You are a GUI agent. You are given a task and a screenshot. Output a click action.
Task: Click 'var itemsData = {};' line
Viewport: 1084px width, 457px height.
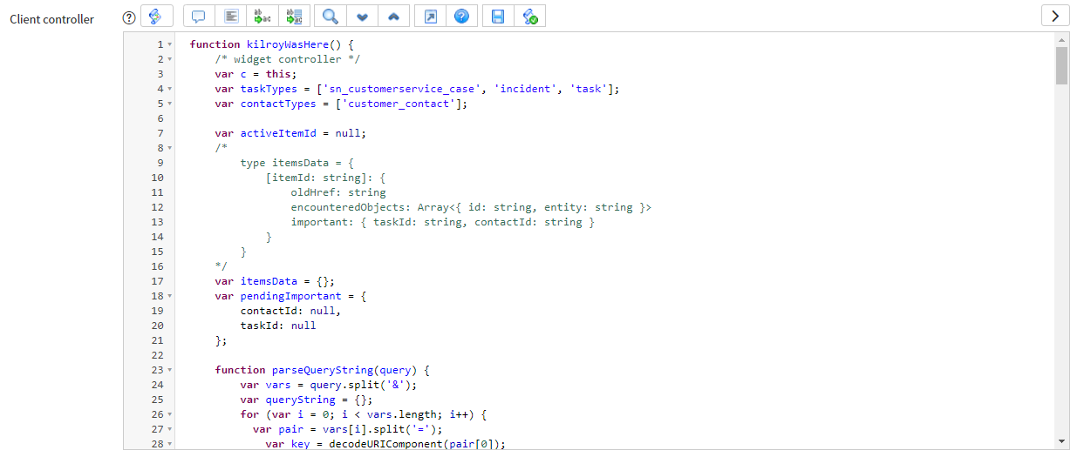click(x=276, y=281)
